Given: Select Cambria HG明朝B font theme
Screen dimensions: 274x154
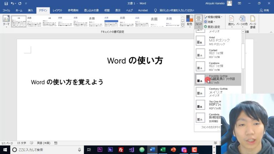Looking at the screenshot, I should tap(208, 118).
